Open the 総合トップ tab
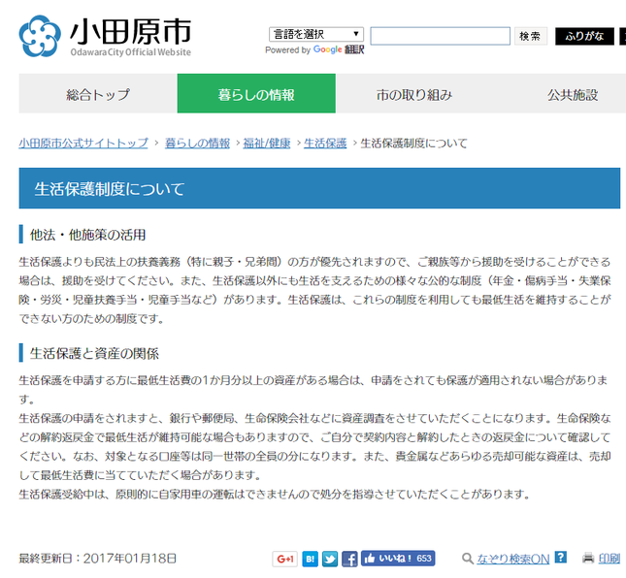 (x=98, y=94)
